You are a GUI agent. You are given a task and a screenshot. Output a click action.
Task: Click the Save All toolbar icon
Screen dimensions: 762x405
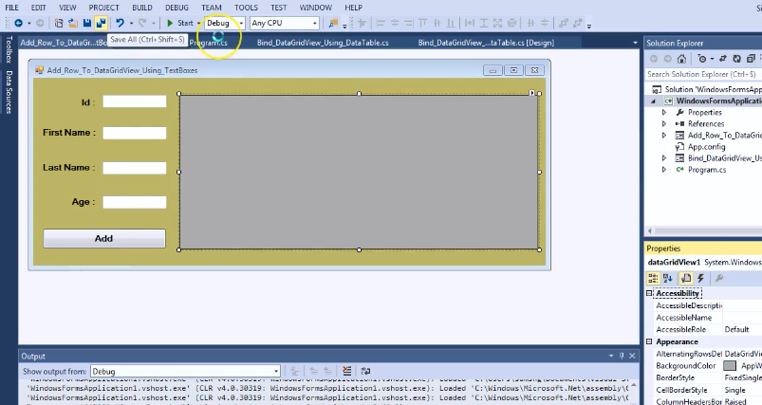(x=101, y=23)
